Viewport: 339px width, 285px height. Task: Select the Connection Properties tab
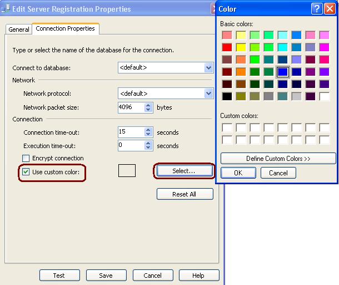(x=65, y=28)
